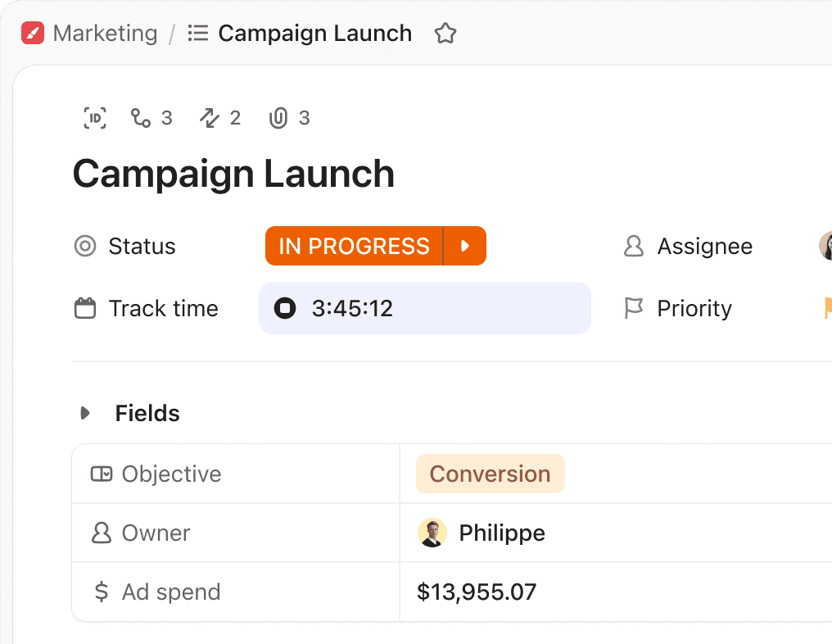Click the Priority flag icon
The image size is (832, 644).
tap(634, 308)
